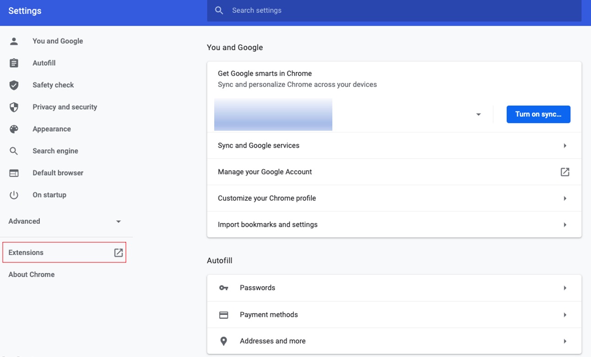Click Import bookmarks and settings label
Image resolution: width=591 pixels, height=357 pixels.
[x=268, y=225]
